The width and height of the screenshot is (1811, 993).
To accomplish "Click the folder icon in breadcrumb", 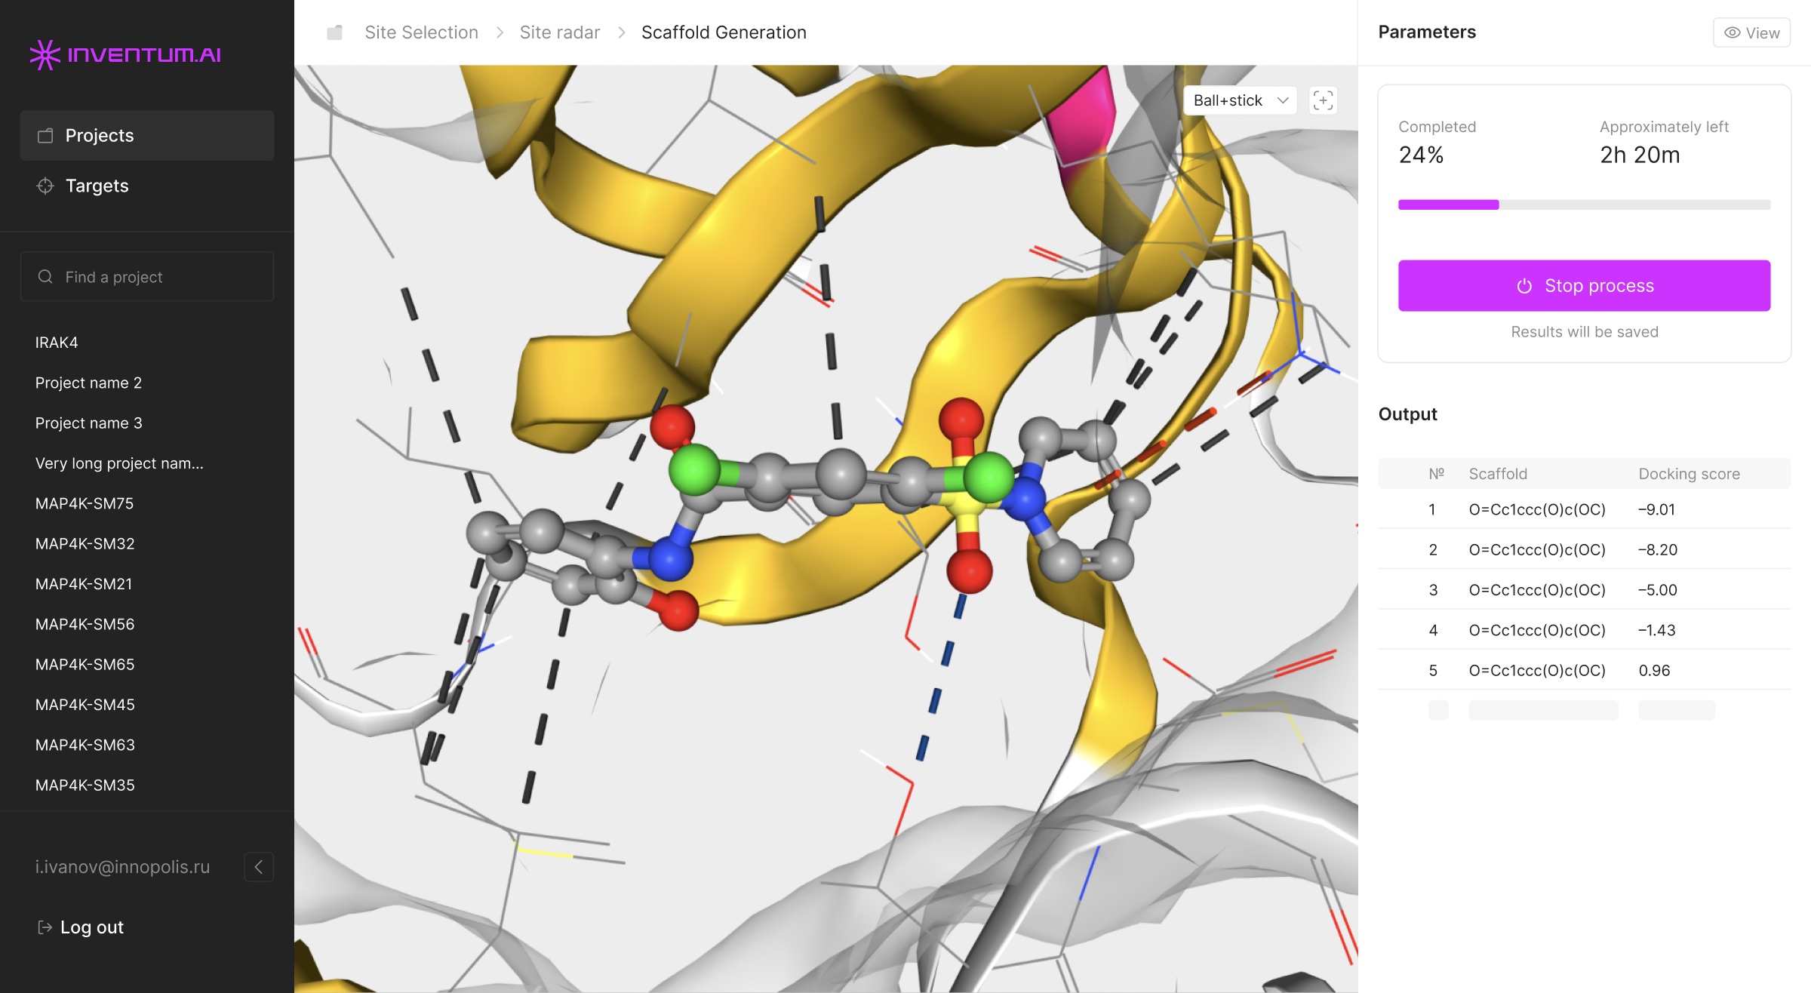I will tap(334, 32).
